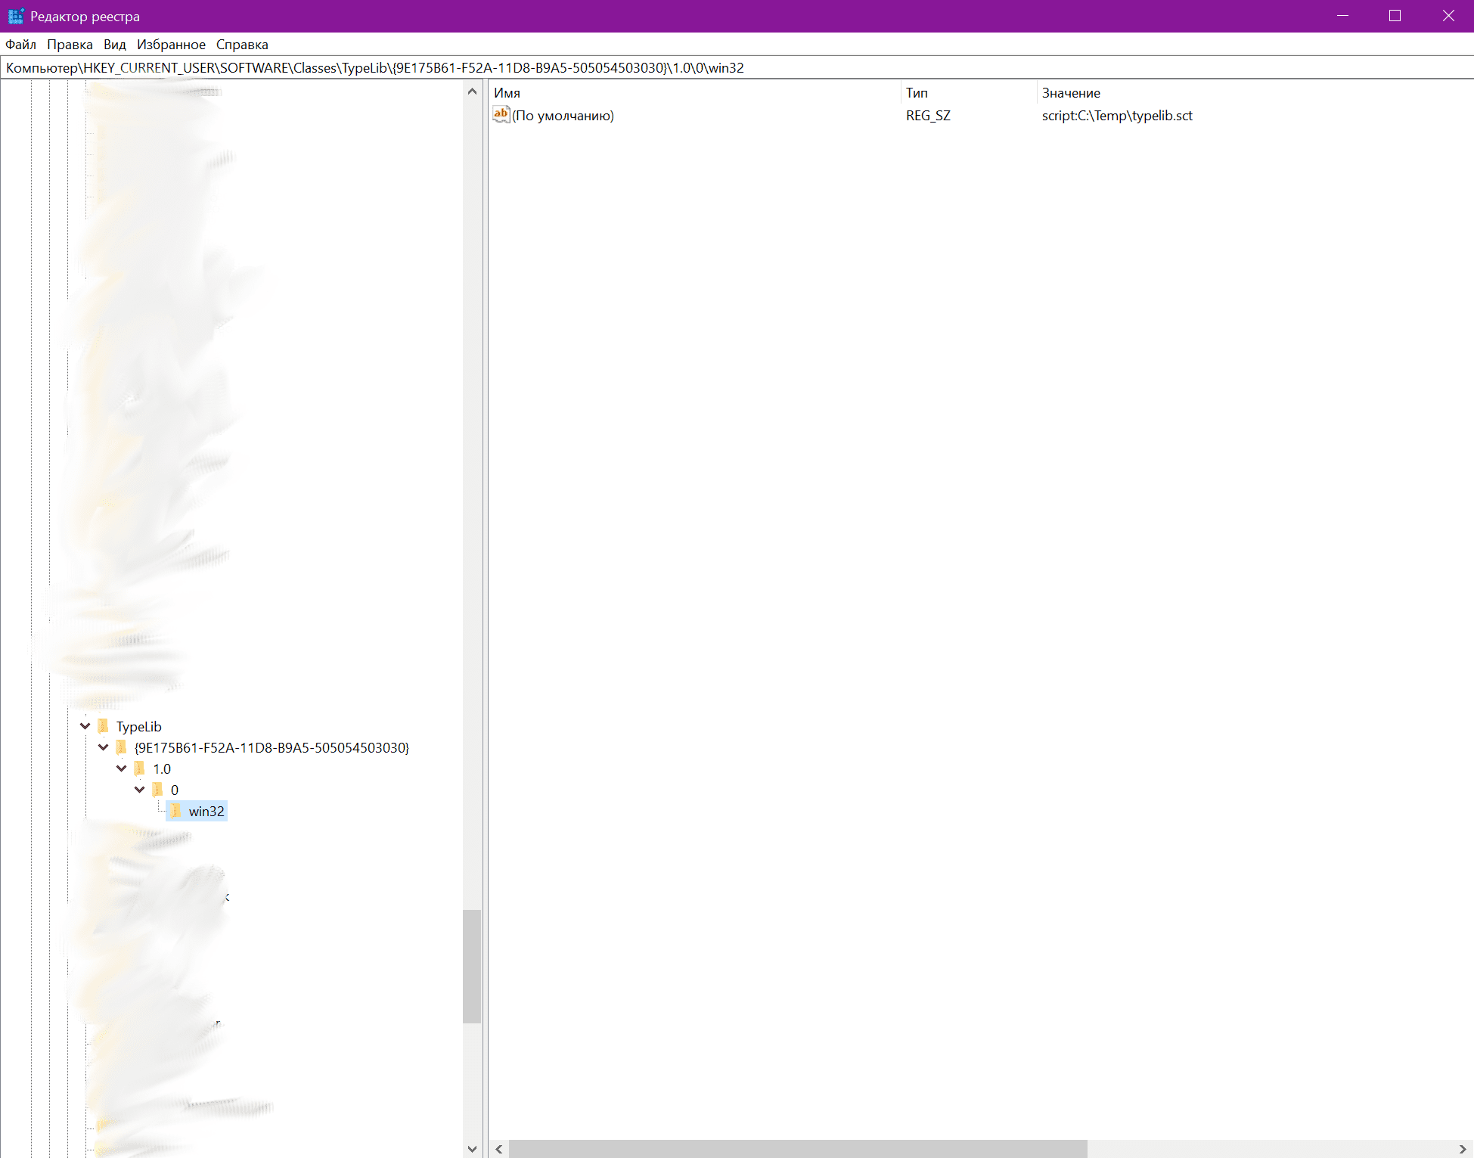Image resolution: width=1474 pixels, height=1158 pixels.
Task: Click the TypeLib folder icon
Action: [104, 726]
